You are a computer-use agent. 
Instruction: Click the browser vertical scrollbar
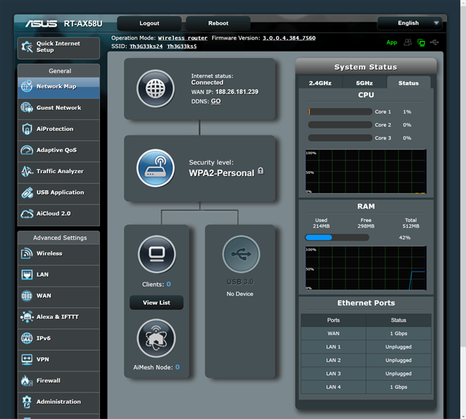463,178
